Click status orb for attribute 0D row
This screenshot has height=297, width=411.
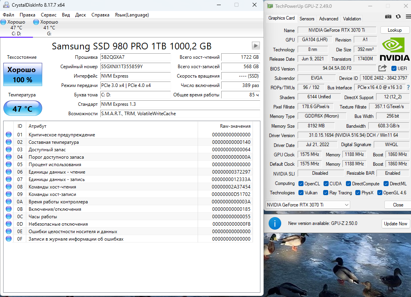tap(9, 224)
